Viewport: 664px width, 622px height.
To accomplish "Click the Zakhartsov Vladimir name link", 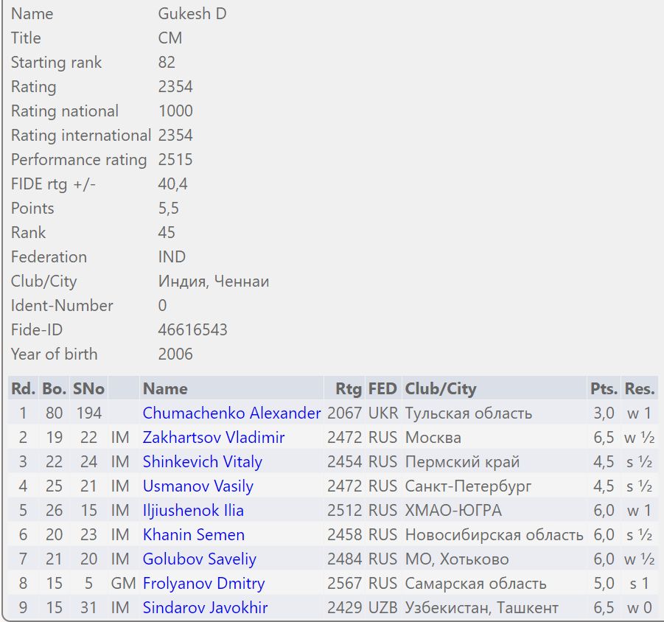I will (214, 437).
